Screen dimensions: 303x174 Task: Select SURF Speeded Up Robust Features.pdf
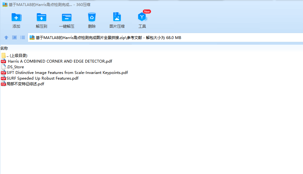point(42,78)
